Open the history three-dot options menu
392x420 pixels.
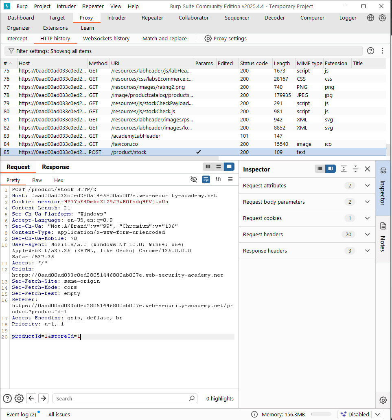point(382,51)
